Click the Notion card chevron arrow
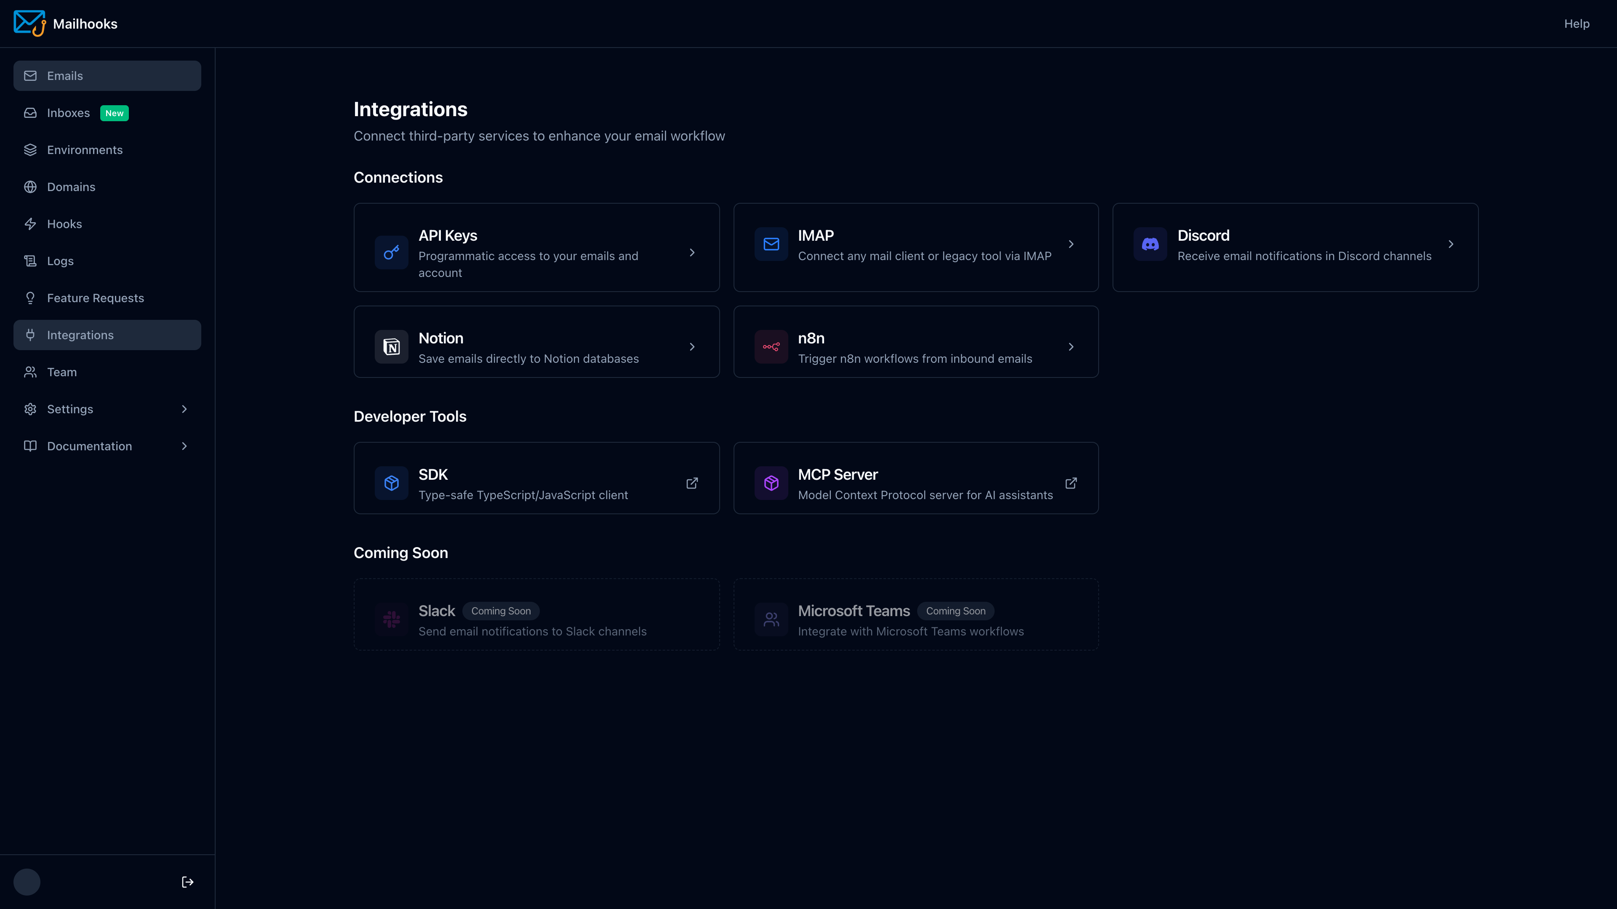Screen dimensions: 1617x909 pos(692,347)
